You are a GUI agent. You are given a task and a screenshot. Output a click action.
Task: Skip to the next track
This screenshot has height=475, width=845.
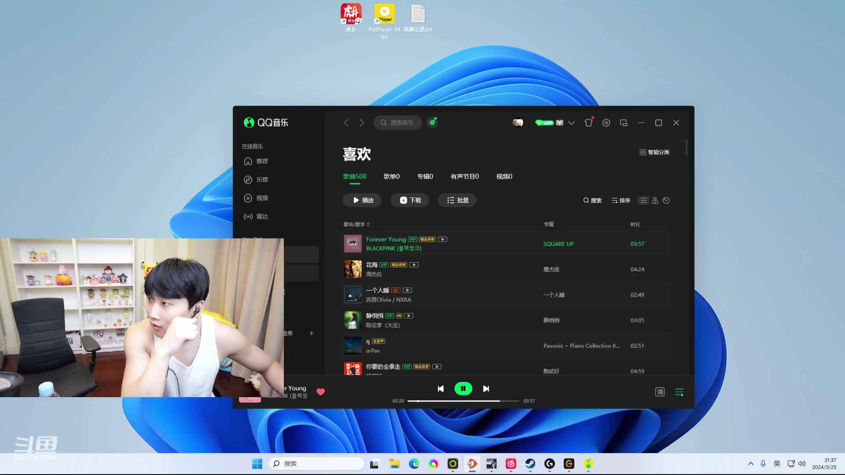486,389
